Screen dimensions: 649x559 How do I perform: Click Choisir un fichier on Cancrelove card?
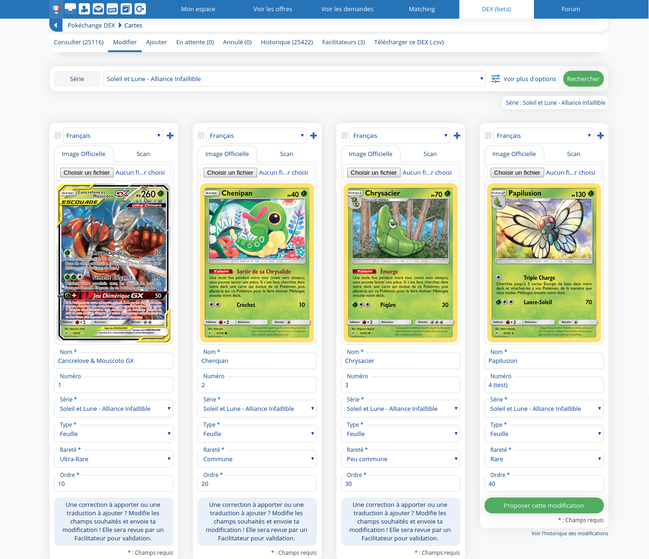pos(87,172)
